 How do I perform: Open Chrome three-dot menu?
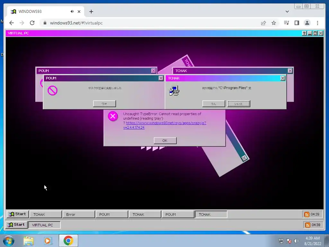[317, 23]
